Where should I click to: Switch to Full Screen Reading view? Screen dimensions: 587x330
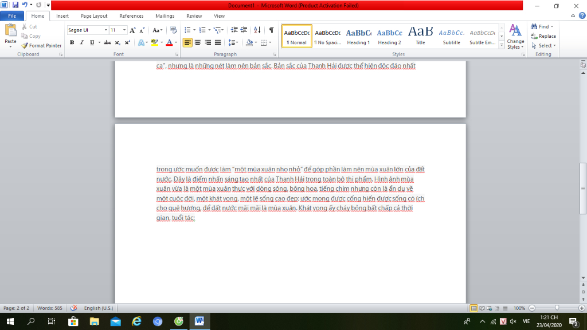pyautogui.click(x=482, y=308)
